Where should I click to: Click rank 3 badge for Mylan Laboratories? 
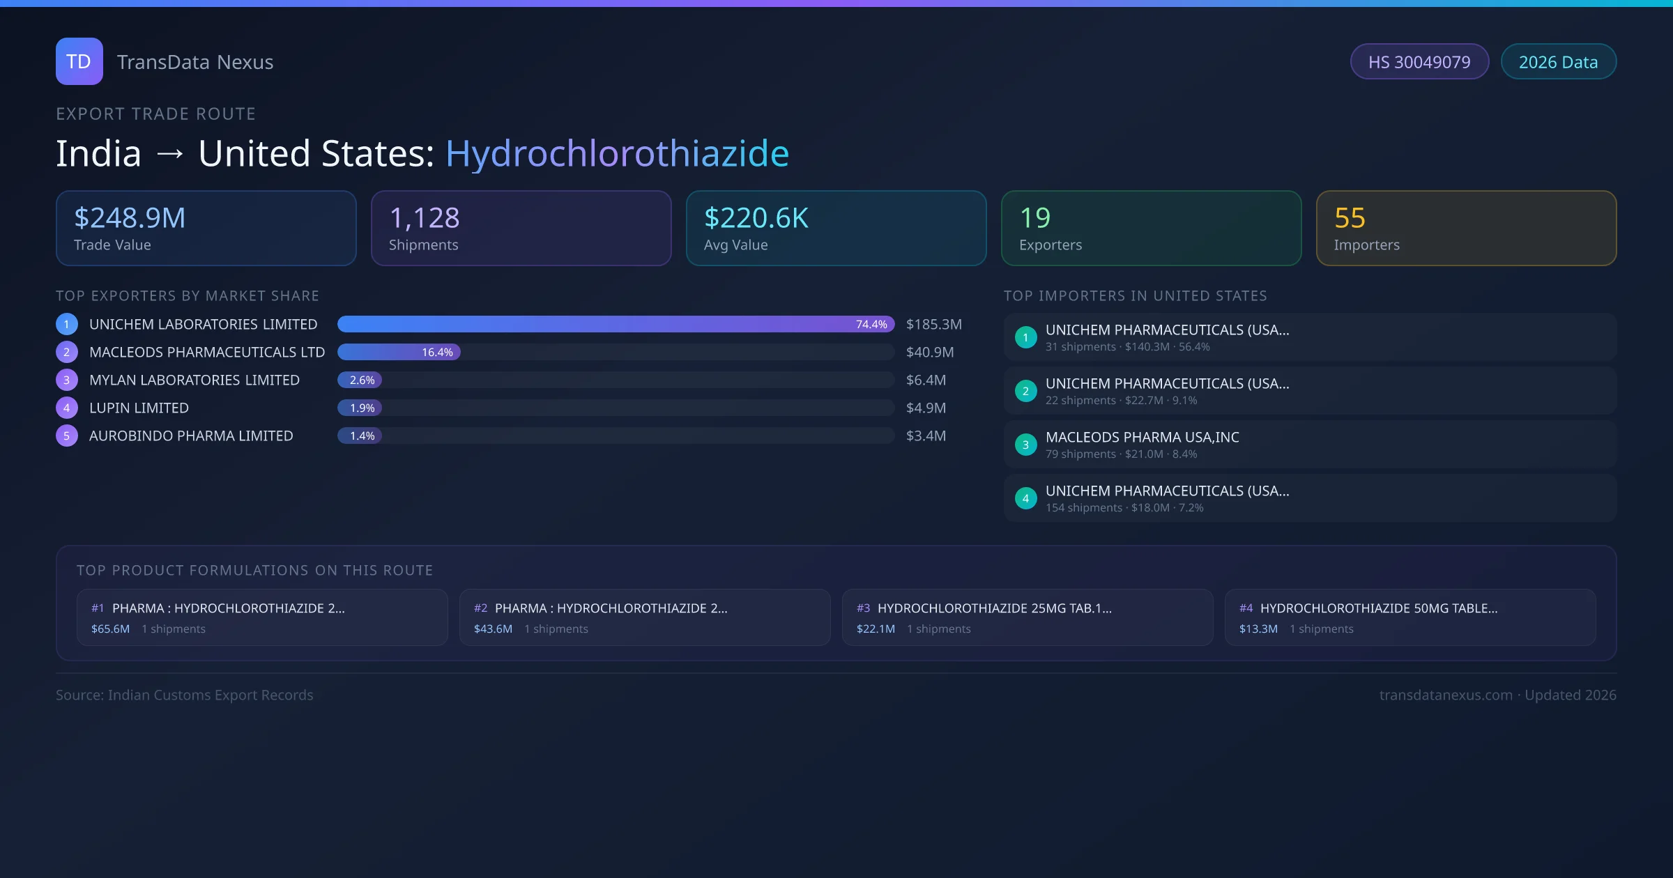click(x=67, y=380)
